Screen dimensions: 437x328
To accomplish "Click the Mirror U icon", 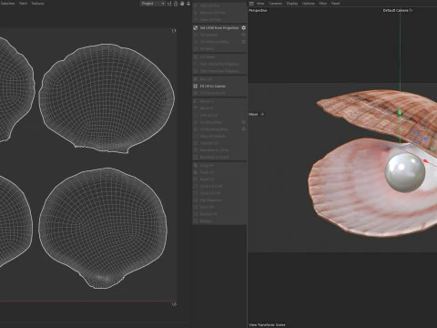I will tap(196, 101).
